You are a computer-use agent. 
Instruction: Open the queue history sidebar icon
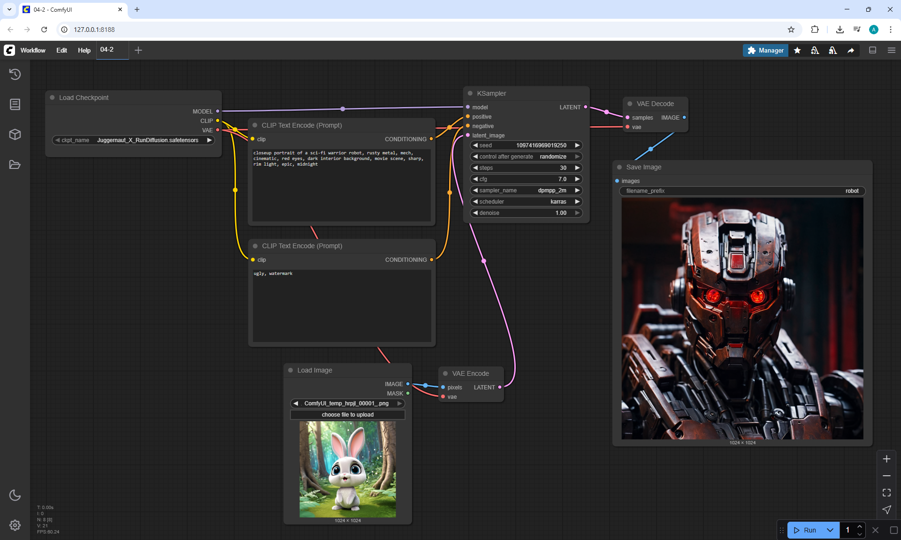click(15, 74)
